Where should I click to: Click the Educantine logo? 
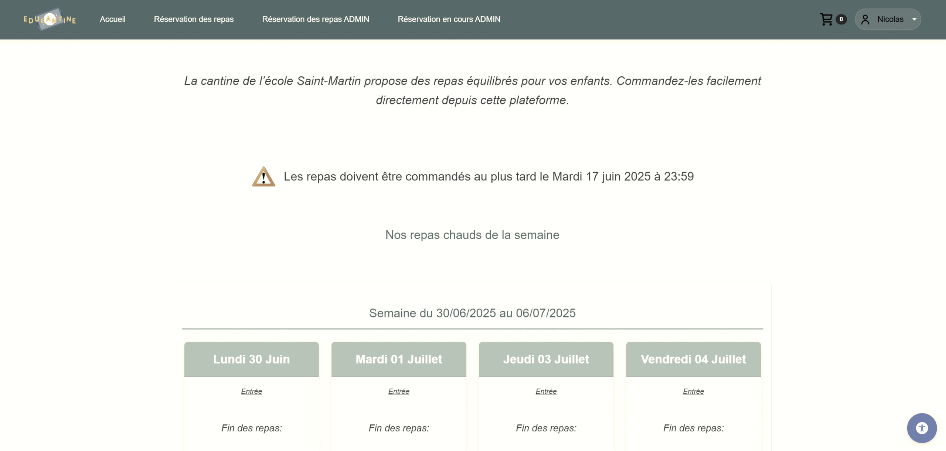(50, 19)
